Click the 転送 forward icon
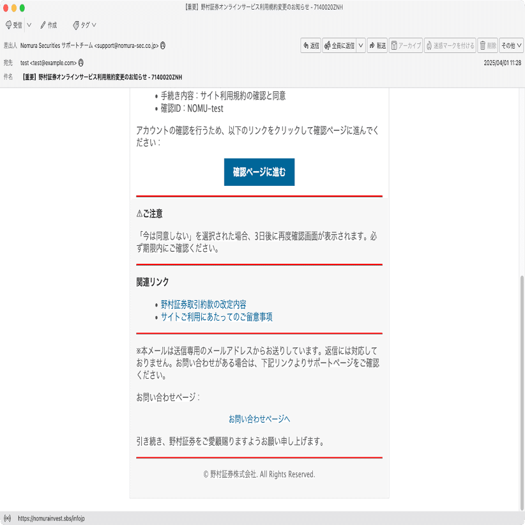The width and height of the screenshot is (525, 525). (x=377, y=45)
